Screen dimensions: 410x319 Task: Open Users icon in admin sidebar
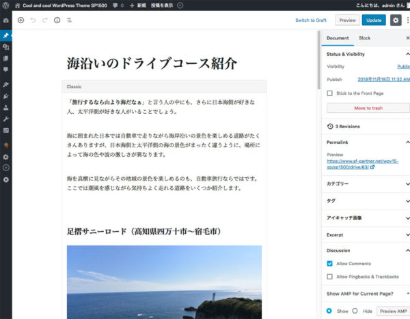[5, 108]
